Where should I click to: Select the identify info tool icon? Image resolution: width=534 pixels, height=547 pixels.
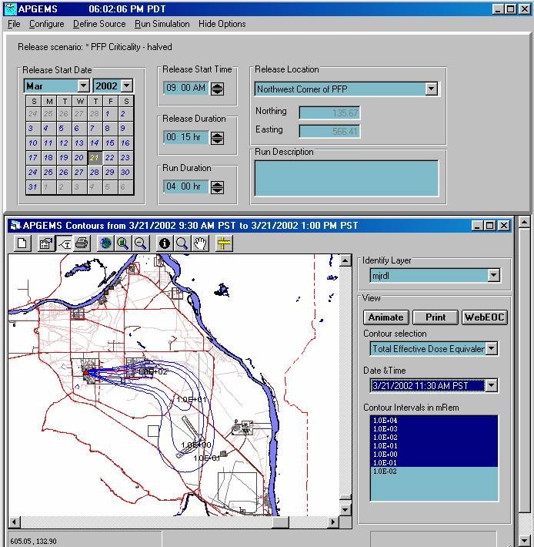coord(165,243)
